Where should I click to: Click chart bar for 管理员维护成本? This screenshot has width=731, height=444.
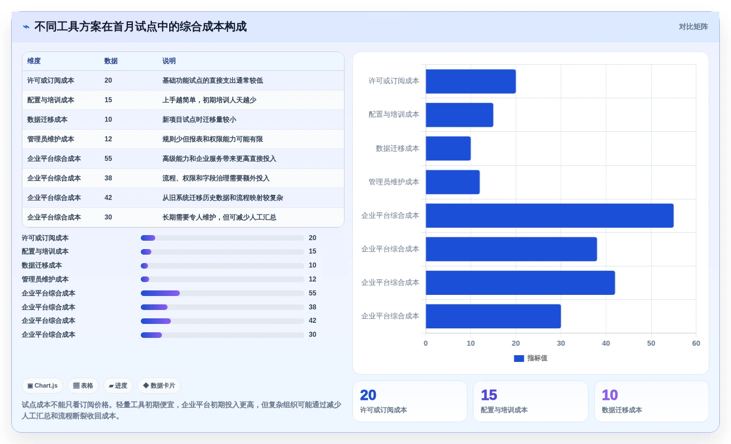(x=453, y=182)
